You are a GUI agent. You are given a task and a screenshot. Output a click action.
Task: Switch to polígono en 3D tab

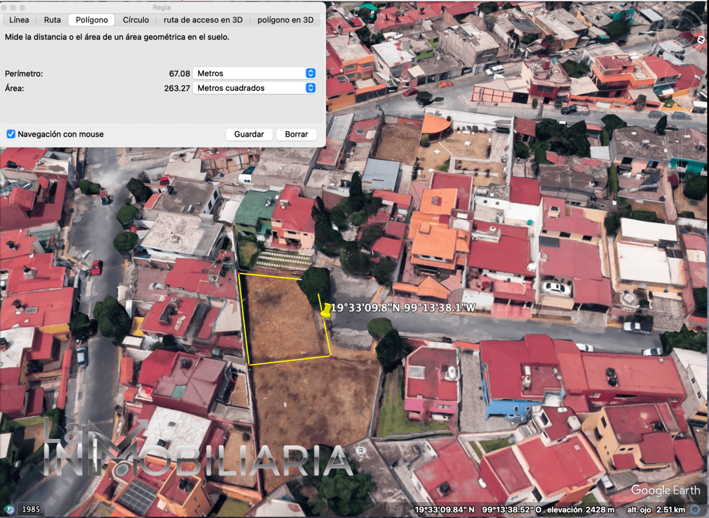pos(285,19)
